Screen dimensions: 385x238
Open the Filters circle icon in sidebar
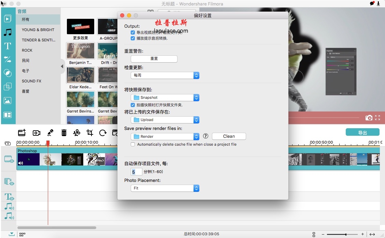click(8, 73)
